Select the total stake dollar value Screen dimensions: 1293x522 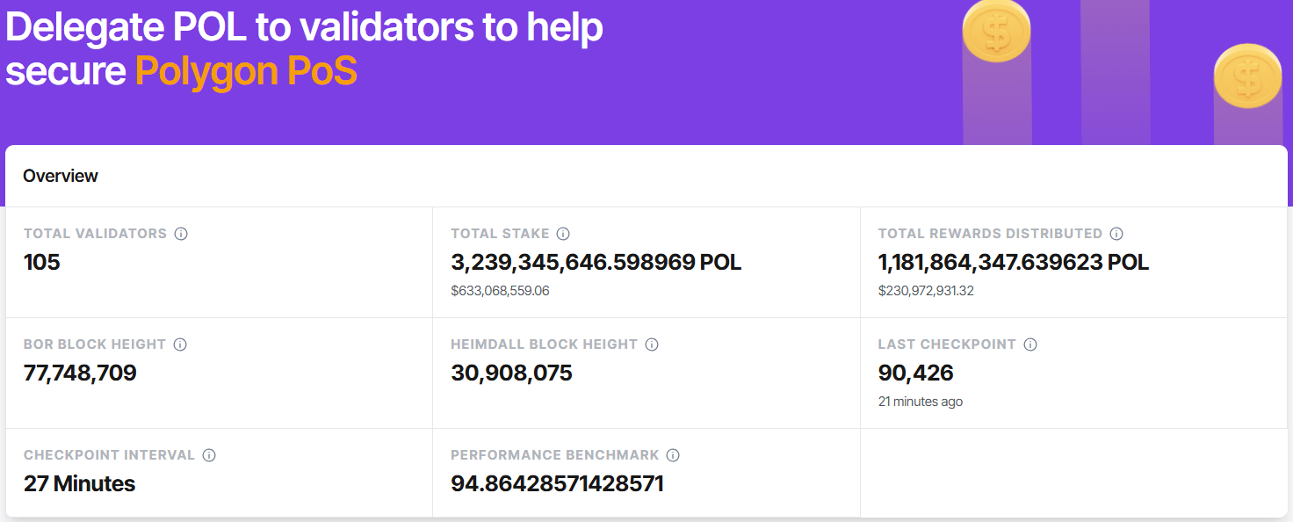500,291
